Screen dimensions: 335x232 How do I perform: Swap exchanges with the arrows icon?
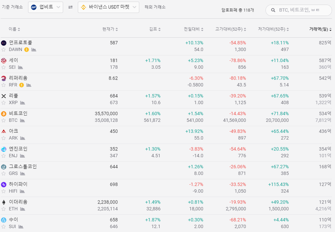pos(70,7)
